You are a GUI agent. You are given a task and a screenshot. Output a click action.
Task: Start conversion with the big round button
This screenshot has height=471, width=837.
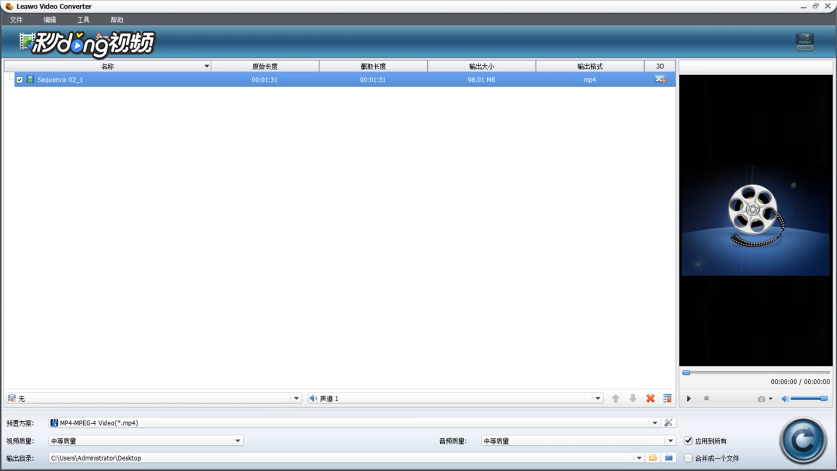click(x=803, y=440)
